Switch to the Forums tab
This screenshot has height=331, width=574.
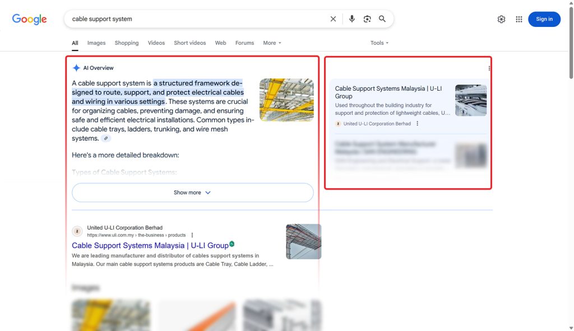click(244, 43)
